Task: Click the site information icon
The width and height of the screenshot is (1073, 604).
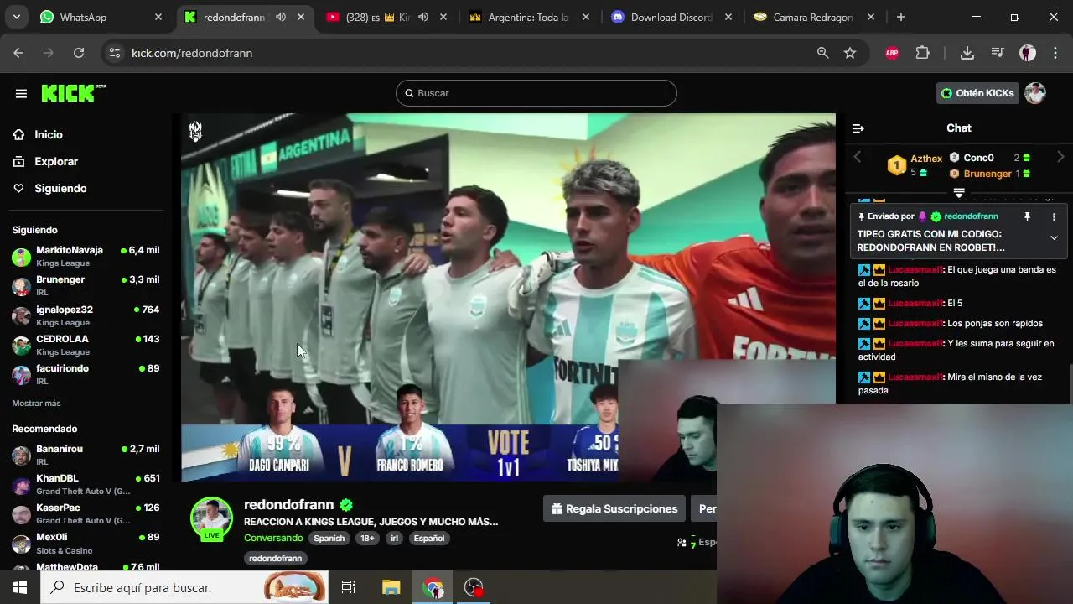Action: 116,53
